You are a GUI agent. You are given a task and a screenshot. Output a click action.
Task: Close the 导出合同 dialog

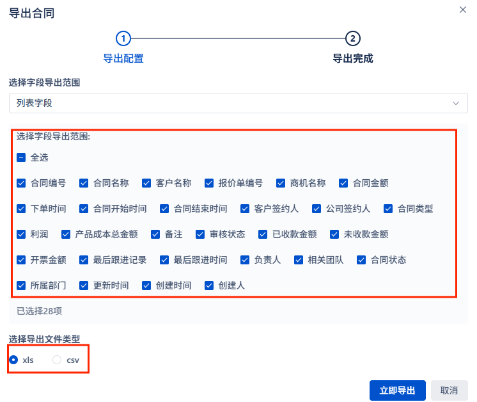point(463,10)
